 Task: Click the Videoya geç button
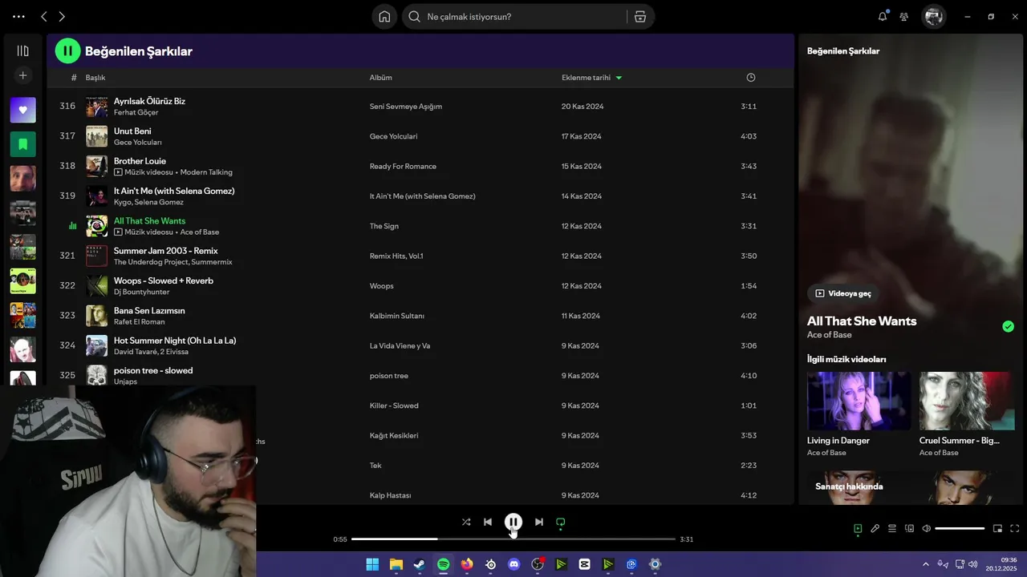click(842, 293)
